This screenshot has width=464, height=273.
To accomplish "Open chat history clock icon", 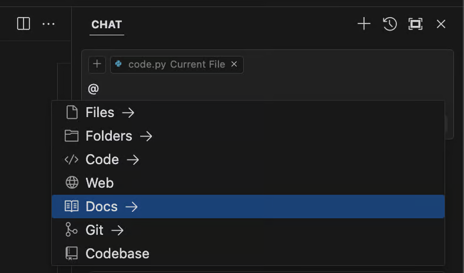I will pyautogui.click(x=390, y=24).
